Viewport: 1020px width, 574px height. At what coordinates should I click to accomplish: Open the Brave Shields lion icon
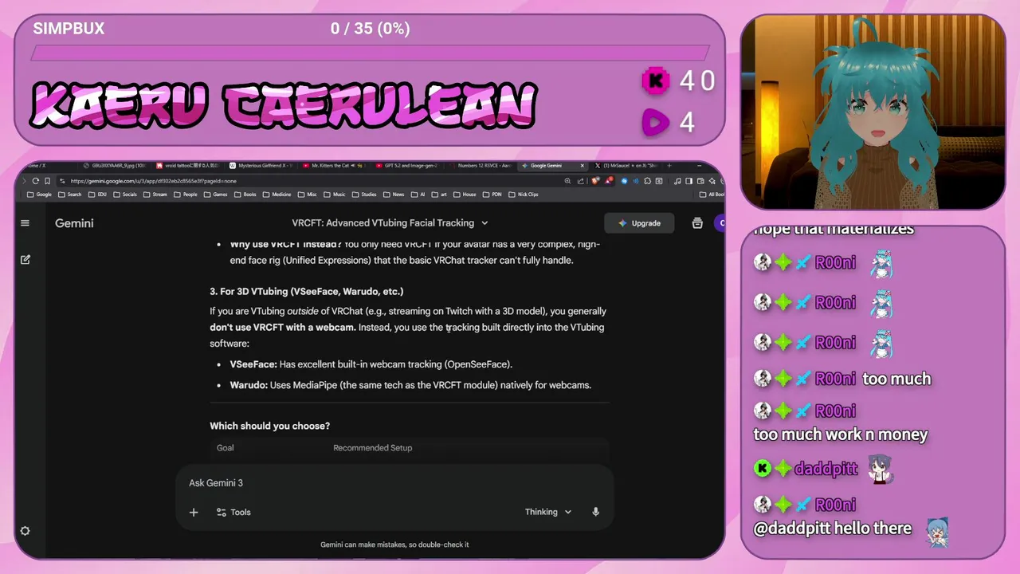coord(595,180)
